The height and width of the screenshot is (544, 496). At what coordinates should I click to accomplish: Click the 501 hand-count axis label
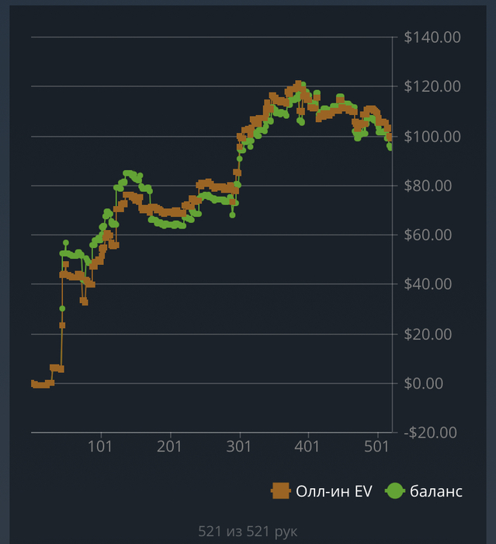(376, 447)
